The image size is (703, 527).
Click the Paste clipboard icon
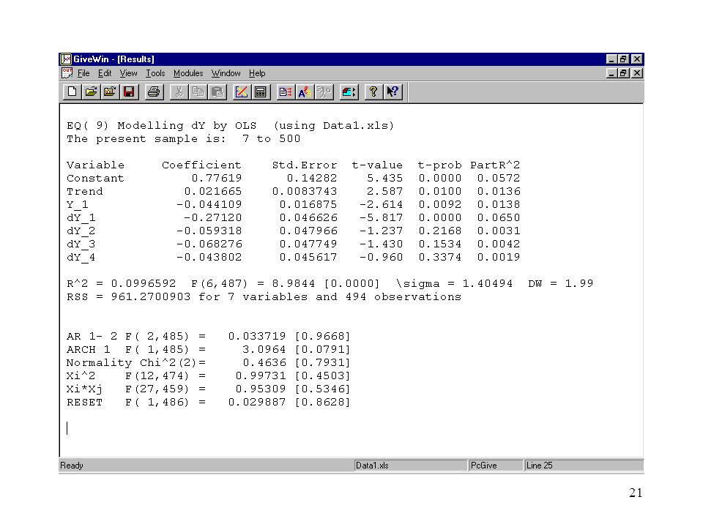pos(217,92)
